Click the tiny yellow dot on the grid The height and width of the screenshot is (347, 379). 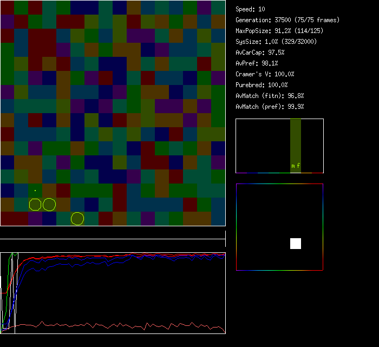click(x=35, y=191)
